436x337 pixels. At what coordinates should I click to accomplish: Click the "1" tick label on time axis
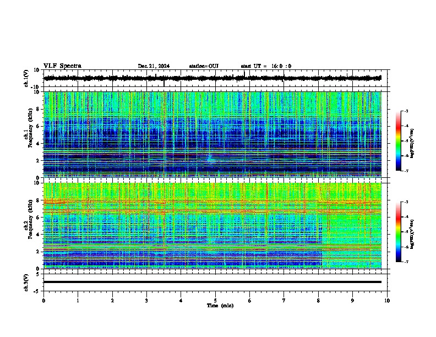(78, 301)
